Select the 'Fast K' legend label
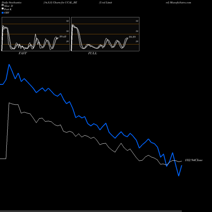The width and height of the screenshot is (212, 212). (8, 9)
